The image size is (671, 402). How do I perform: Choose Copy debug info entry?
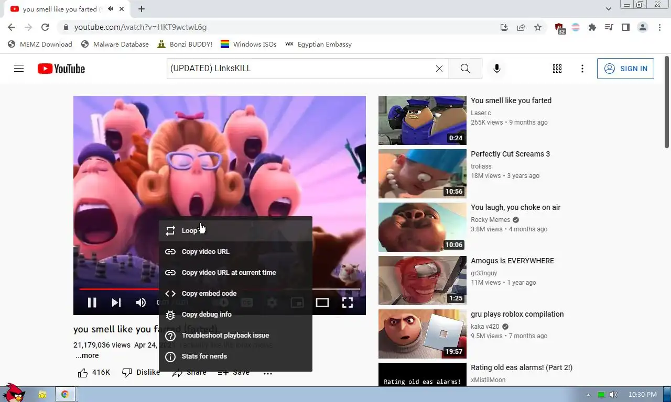coord(235,314)
